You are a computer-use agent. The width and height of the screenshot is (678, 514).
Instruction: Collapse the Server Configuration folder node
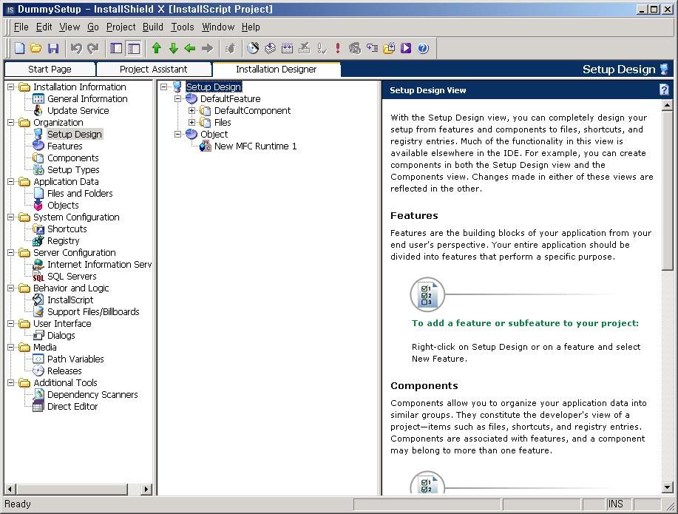[11, 253]
